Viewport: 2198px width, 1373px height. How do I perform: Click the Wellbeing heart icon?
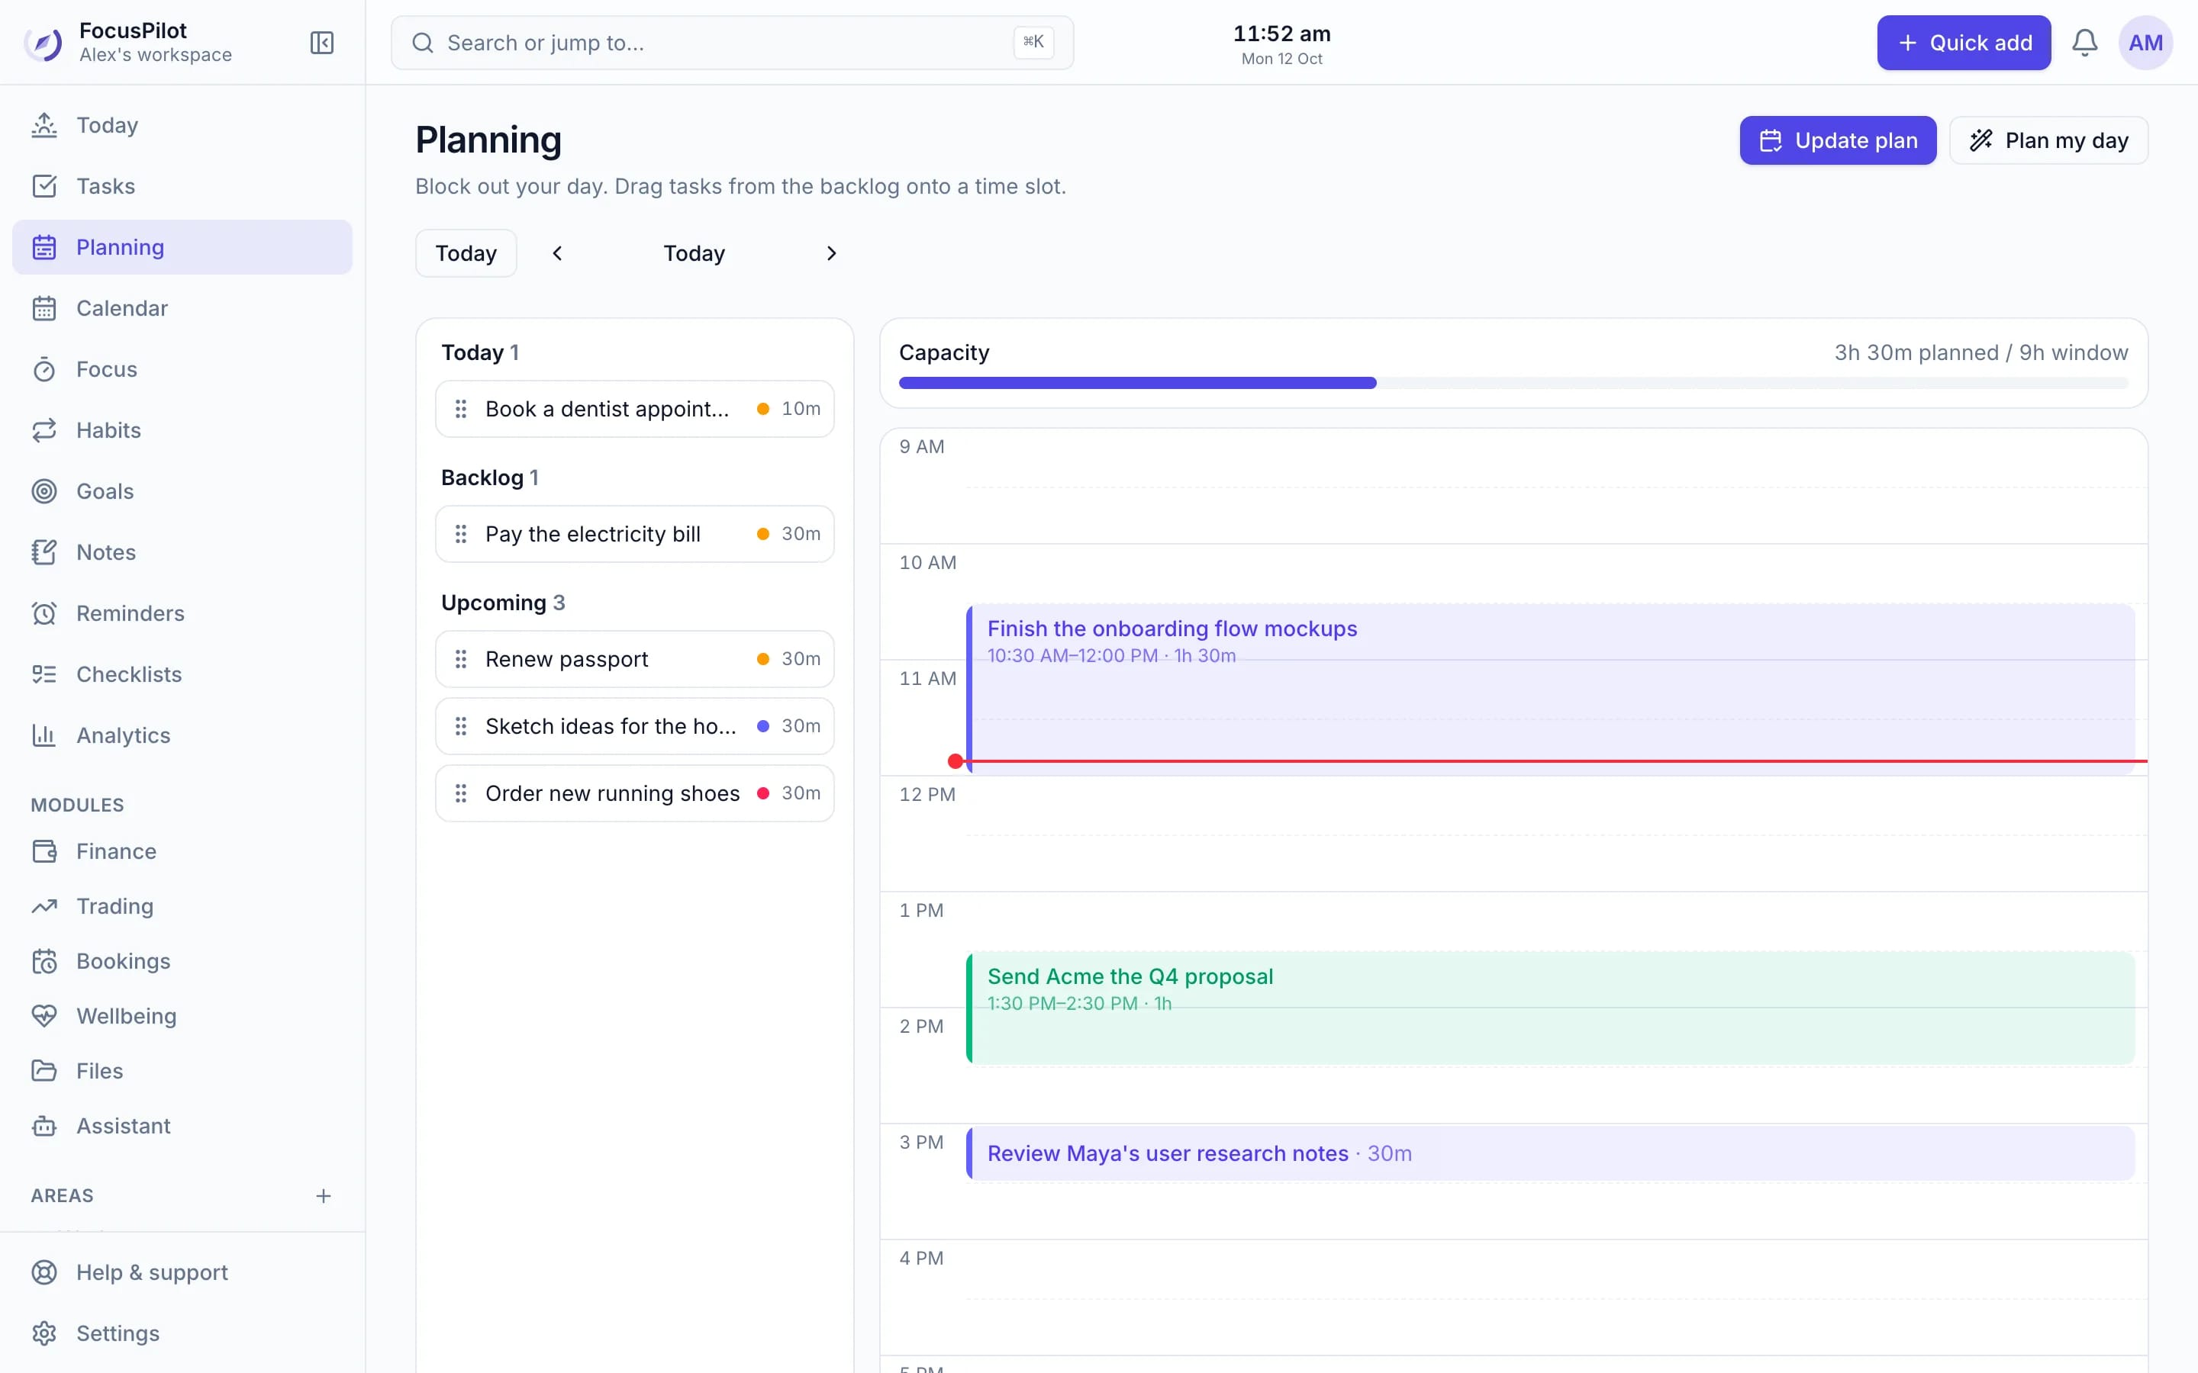click(44, 1016)
